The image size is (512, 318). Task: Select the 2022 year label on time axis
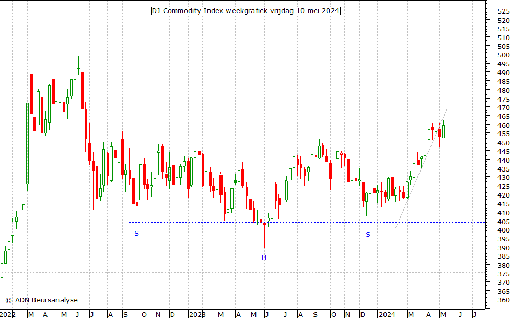[8, 314]
